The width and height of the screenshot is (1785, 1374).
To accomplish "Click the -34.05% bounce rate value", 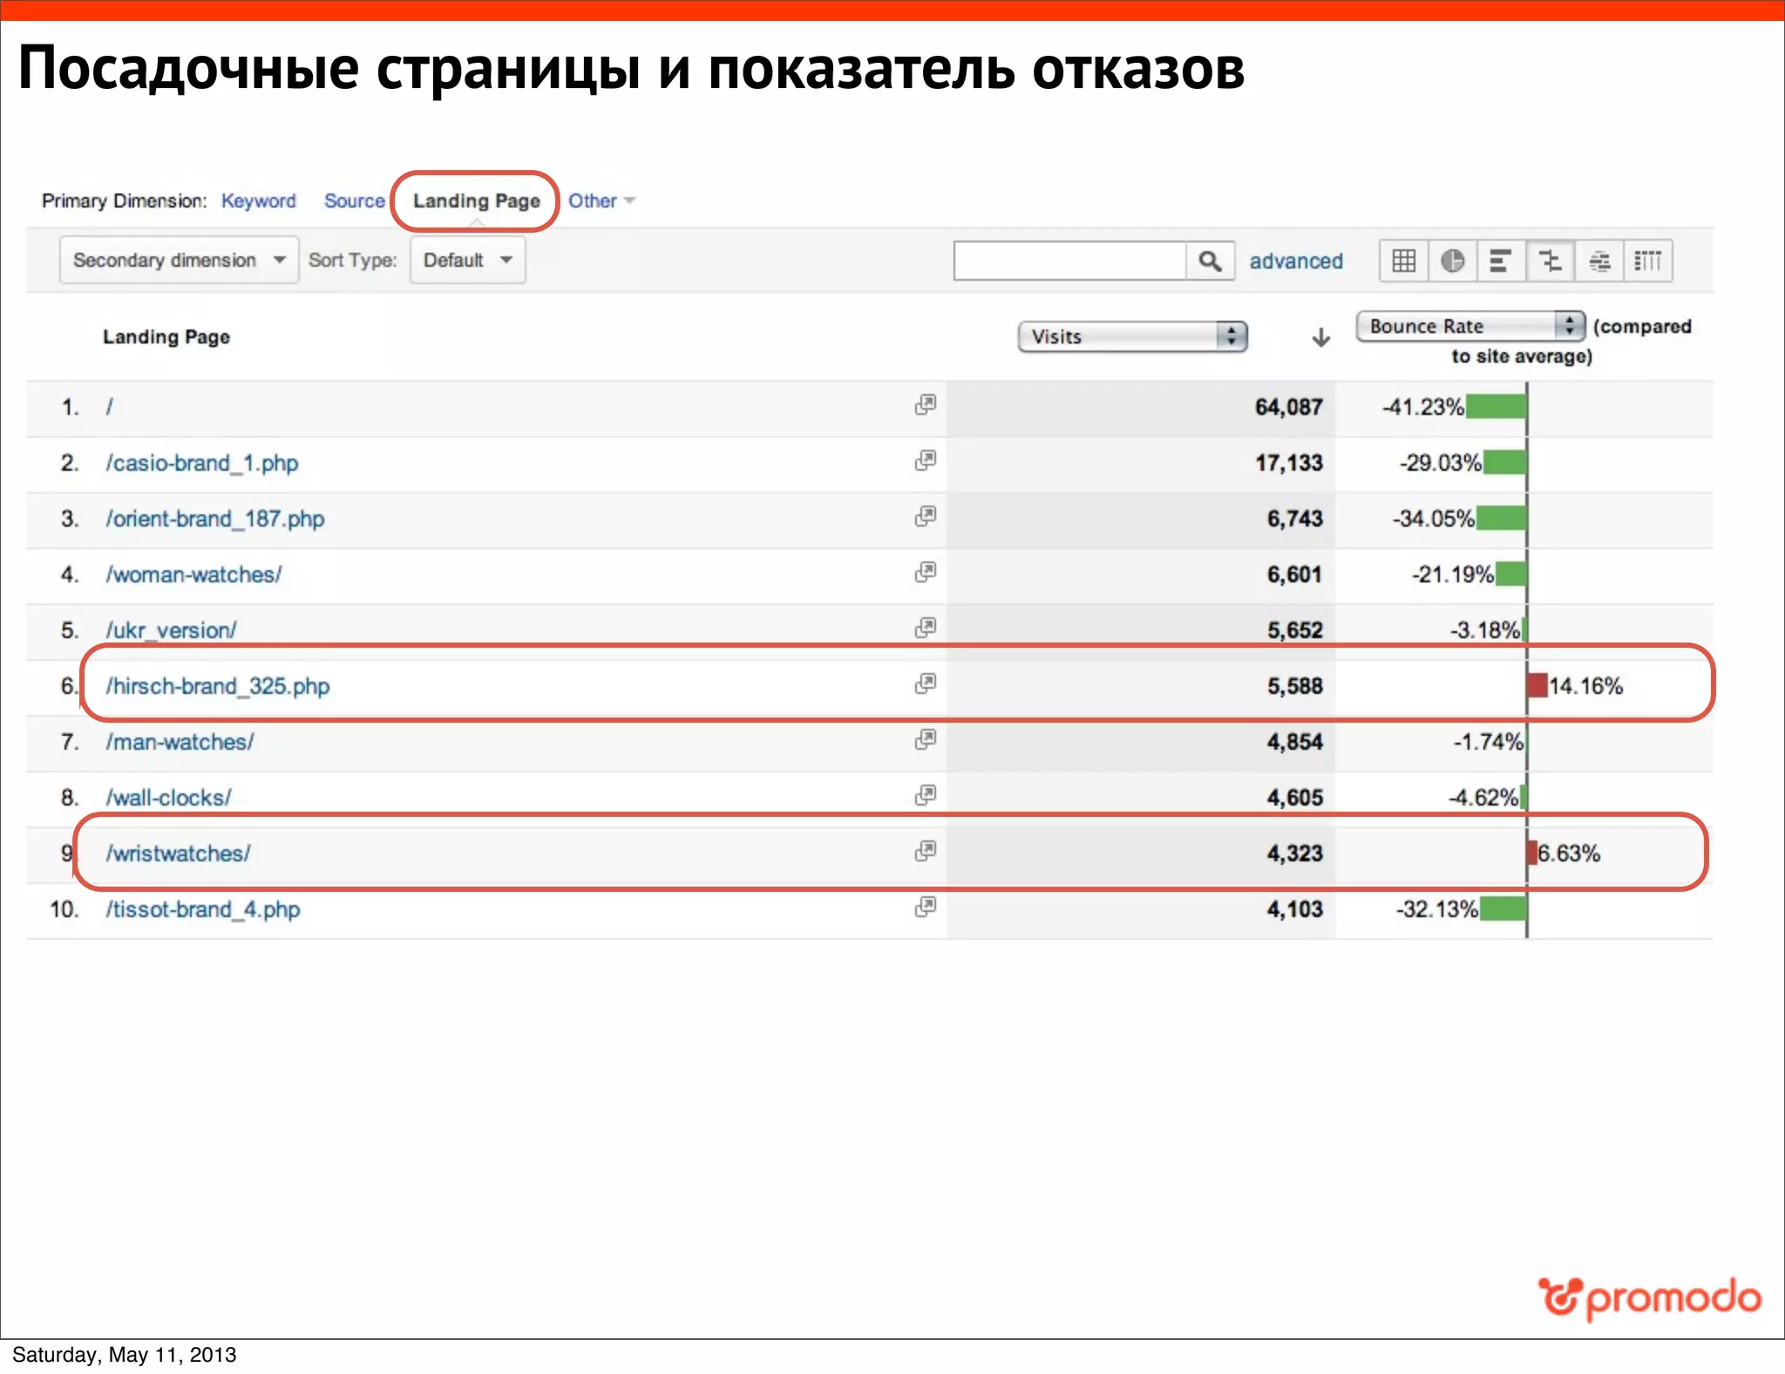I will click(x=1433, y=519).
